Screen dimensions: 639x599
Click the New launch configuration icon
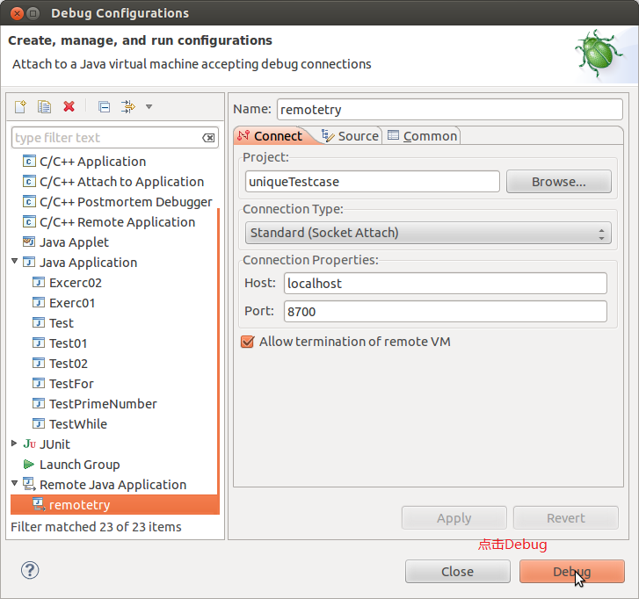coord(20,106)
